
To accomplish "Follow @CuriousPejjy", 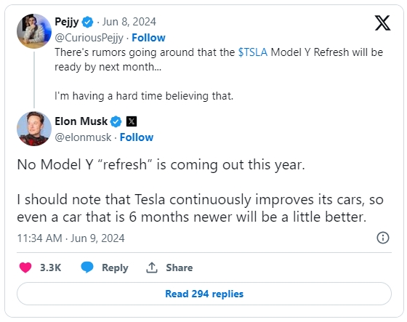I will [148, 38].
